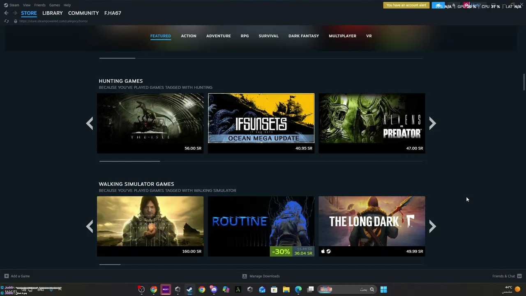Open the Manage Downloads link

pos(265,276)
